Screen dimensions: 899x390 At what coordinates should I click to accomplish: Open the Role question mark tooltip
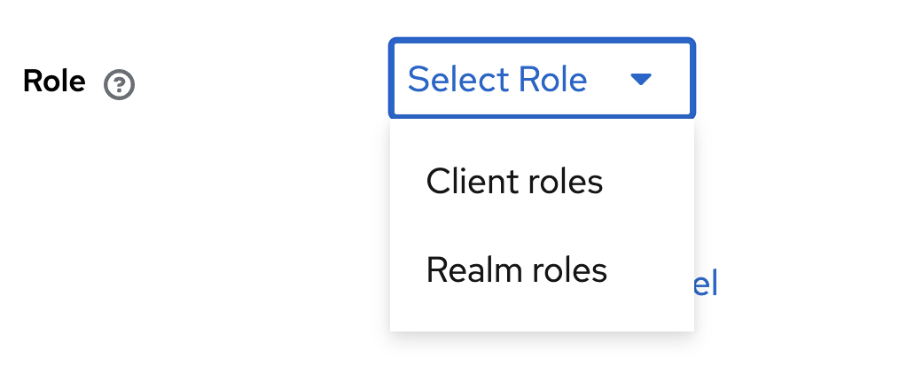119,85
